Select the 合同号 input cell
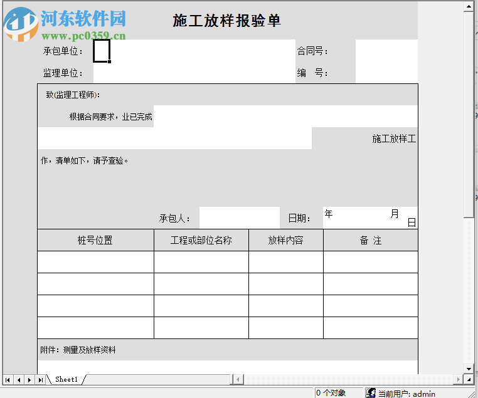The height and width of the screenshot is (398, 478). point(386,51)
